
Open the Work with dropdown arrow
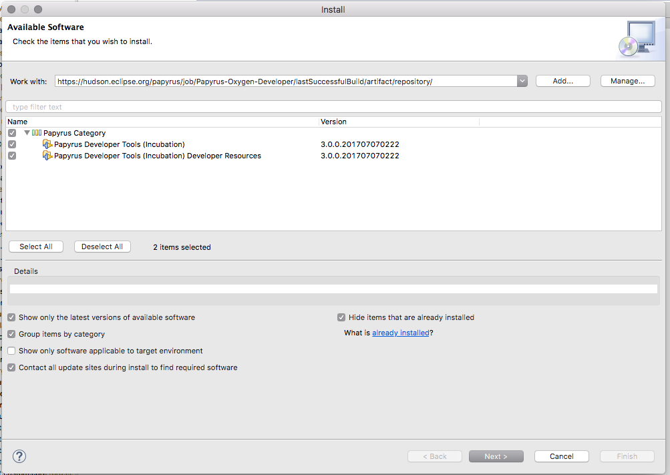point(522,81)
